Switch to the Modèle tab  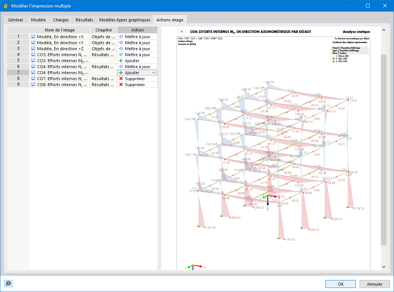(39, 20)
